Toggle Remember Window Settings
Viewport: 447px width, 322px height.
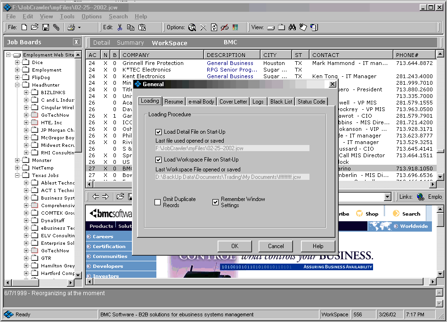click(215, 202)
